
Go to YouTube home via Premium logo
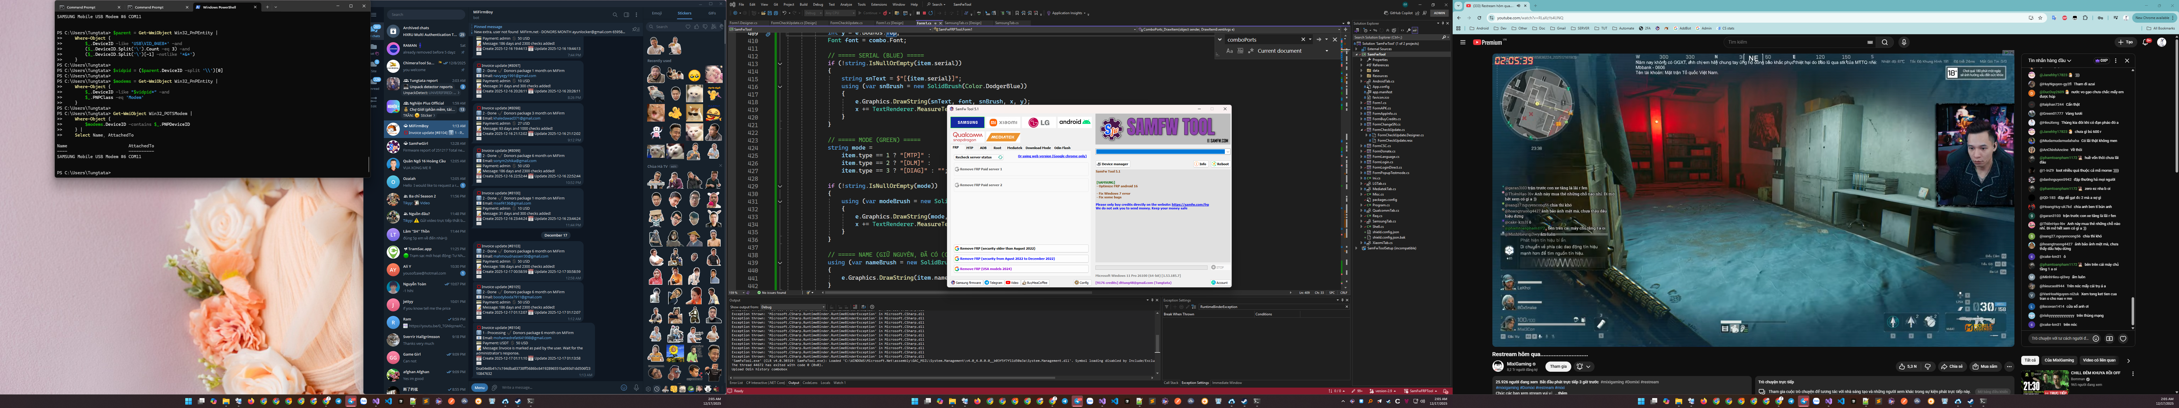[1489, 42]
